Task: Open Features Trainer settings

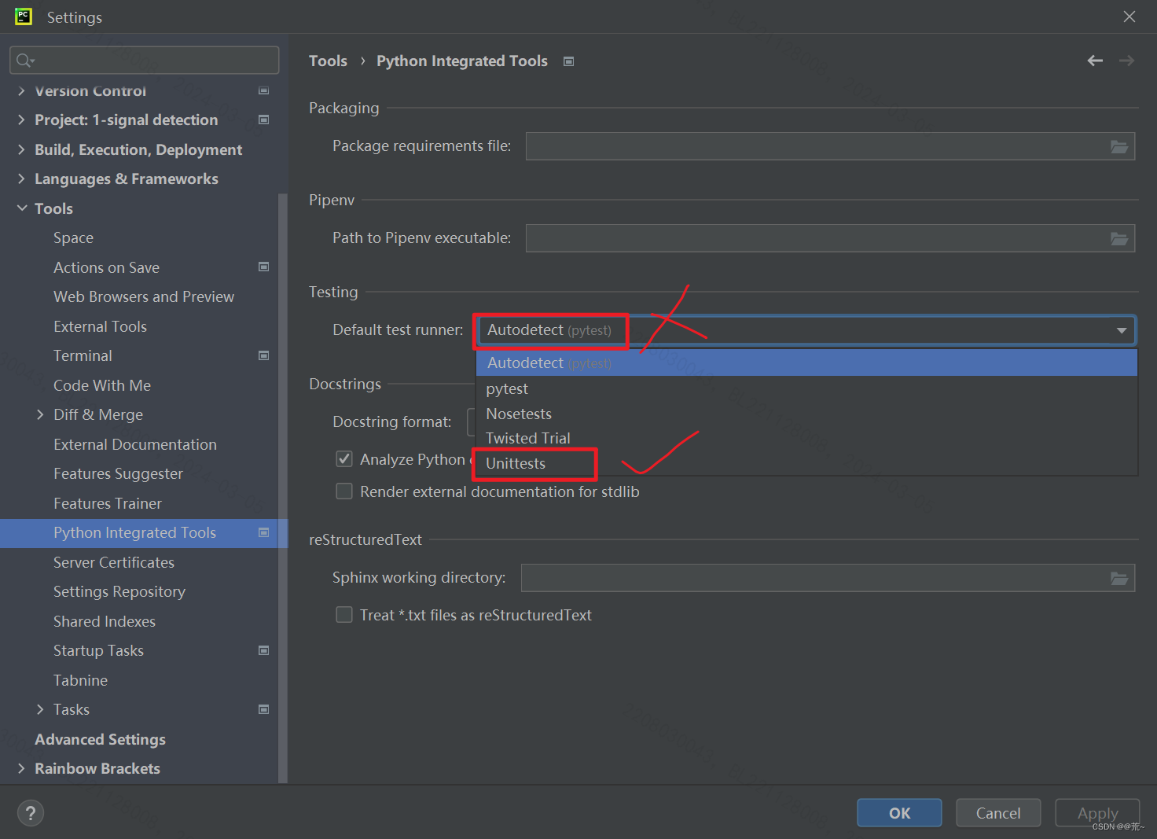Action: [x=108, y=503]
